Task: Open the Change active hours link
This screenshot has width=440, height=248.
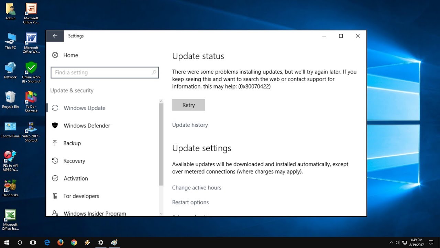Action: 197,188
